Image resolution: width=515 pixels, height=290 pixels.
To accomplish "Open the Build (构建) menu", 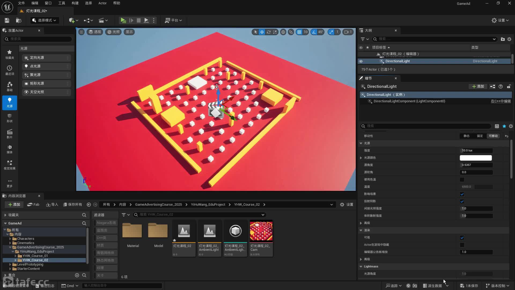I will point(75,3).
